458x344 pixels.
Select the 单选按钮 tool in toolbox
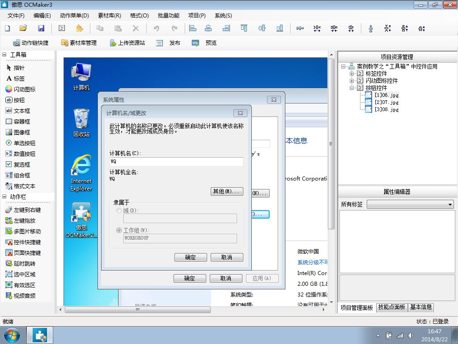pyautogui.click(x=21, y=143)
